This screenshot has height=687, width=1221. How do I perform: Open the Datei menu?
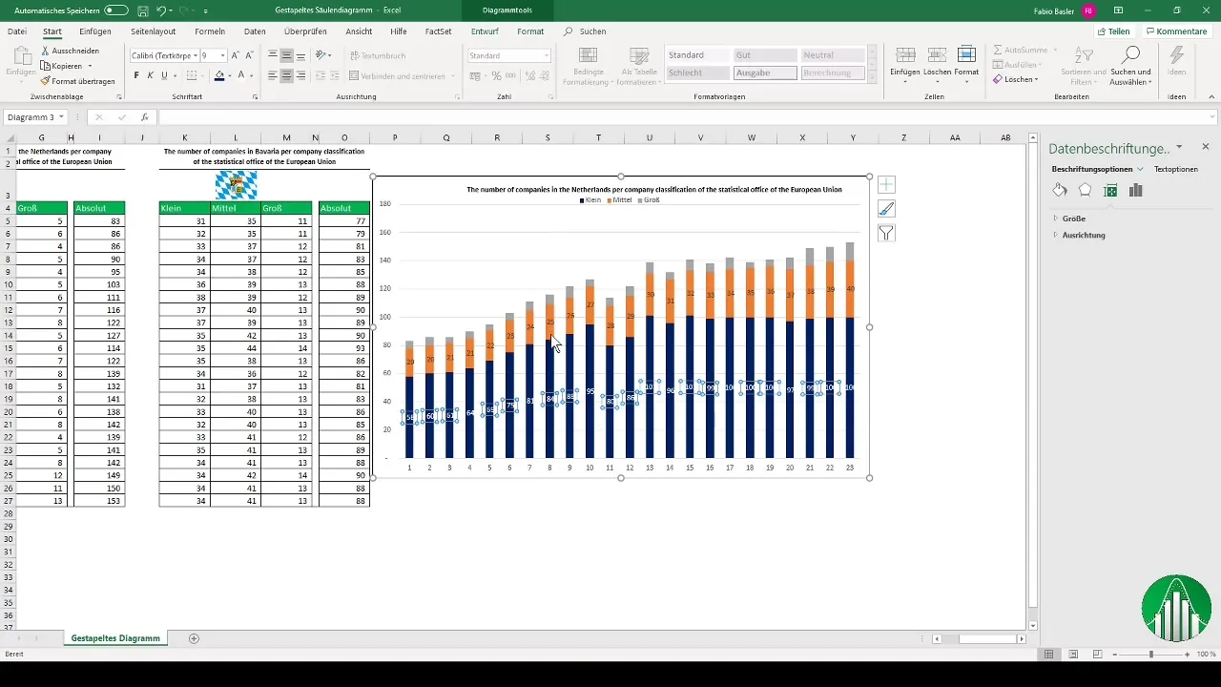click(x=17, y=31)
